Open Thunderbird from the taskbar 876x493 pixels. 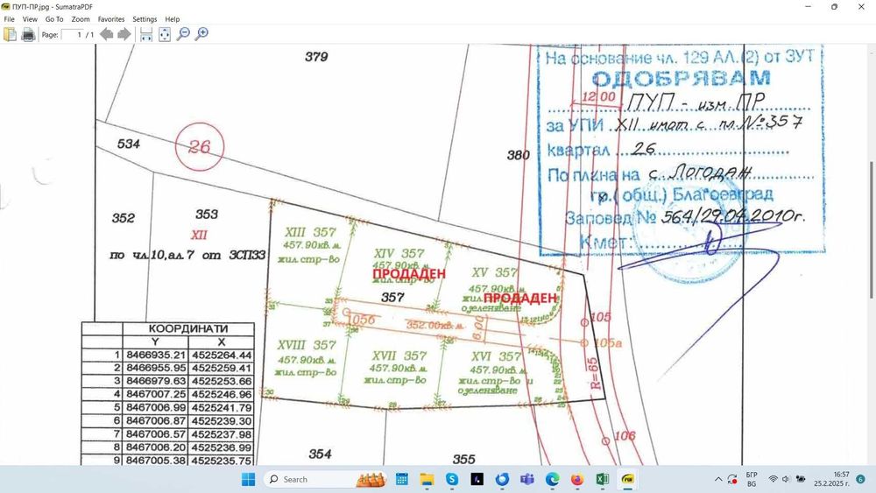(502, 479)
